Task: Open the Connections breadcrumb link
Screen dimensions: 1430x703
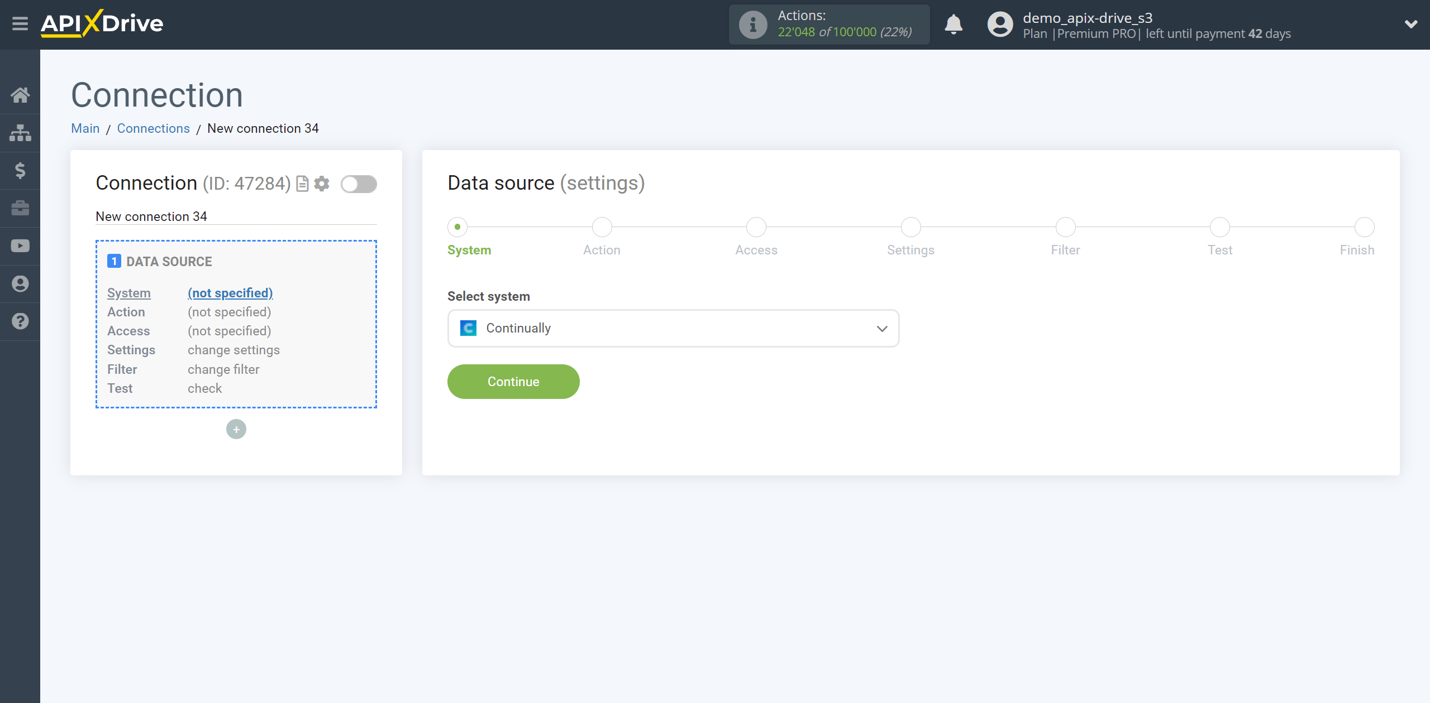Action: pos(153,128)
